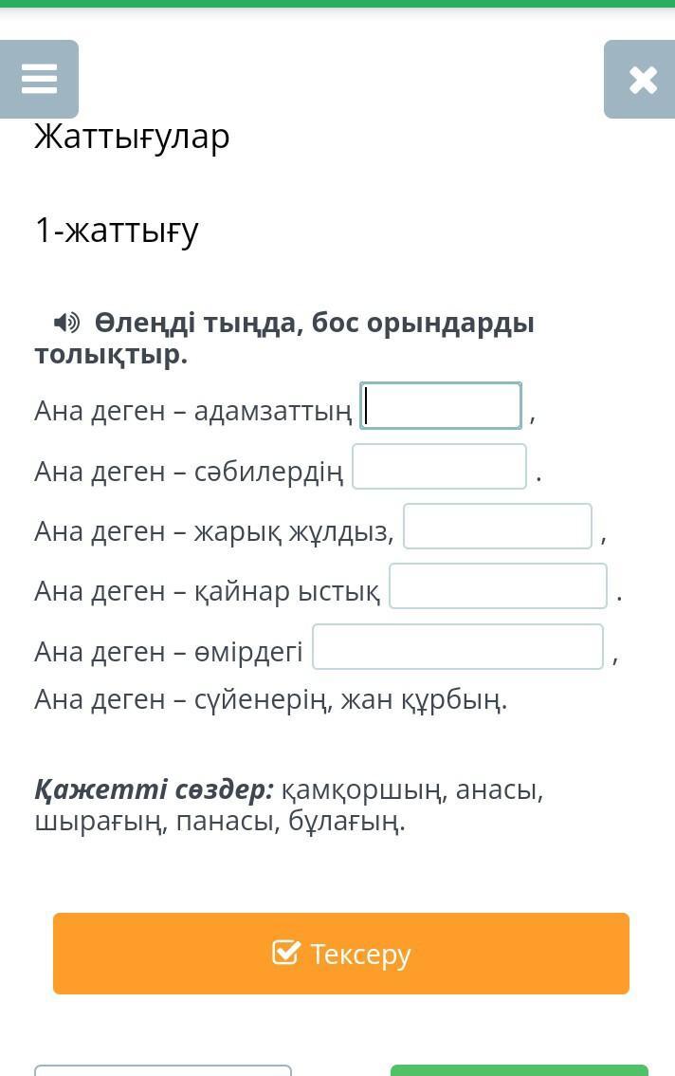The height and width of the screenshot is (1076, 675).
Task: Select the word бұлағың in word list
Action: [x=339, y=822]
